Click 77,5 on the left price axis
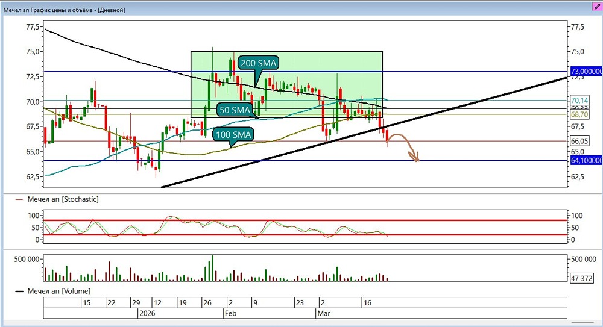Screen dimensions: 603x327 33,27
